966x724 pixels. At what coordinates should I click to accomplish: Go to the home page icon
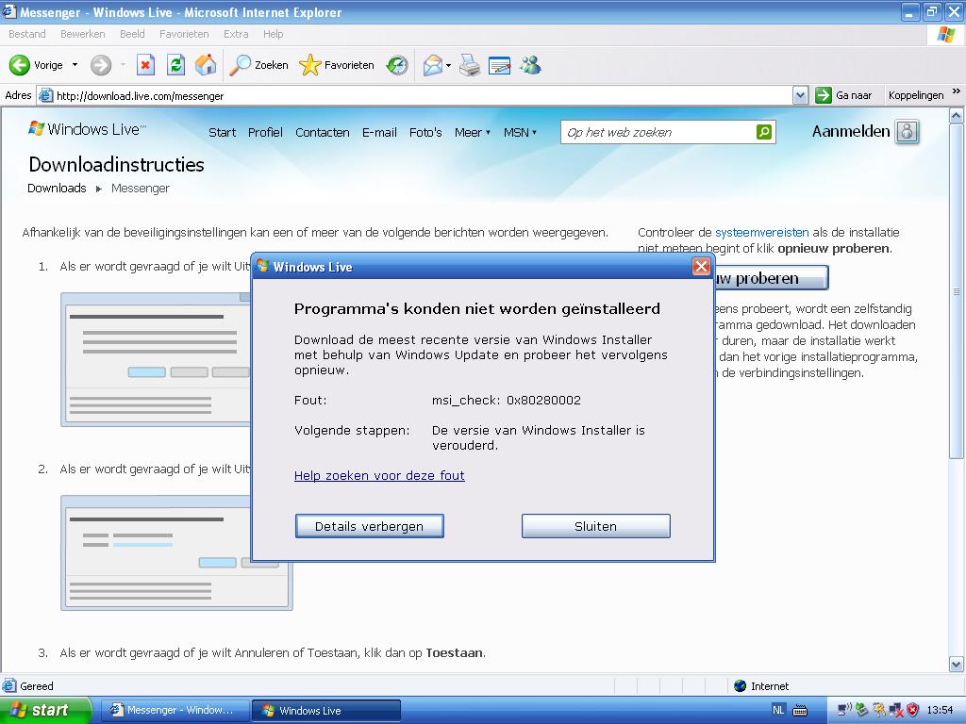206,65
